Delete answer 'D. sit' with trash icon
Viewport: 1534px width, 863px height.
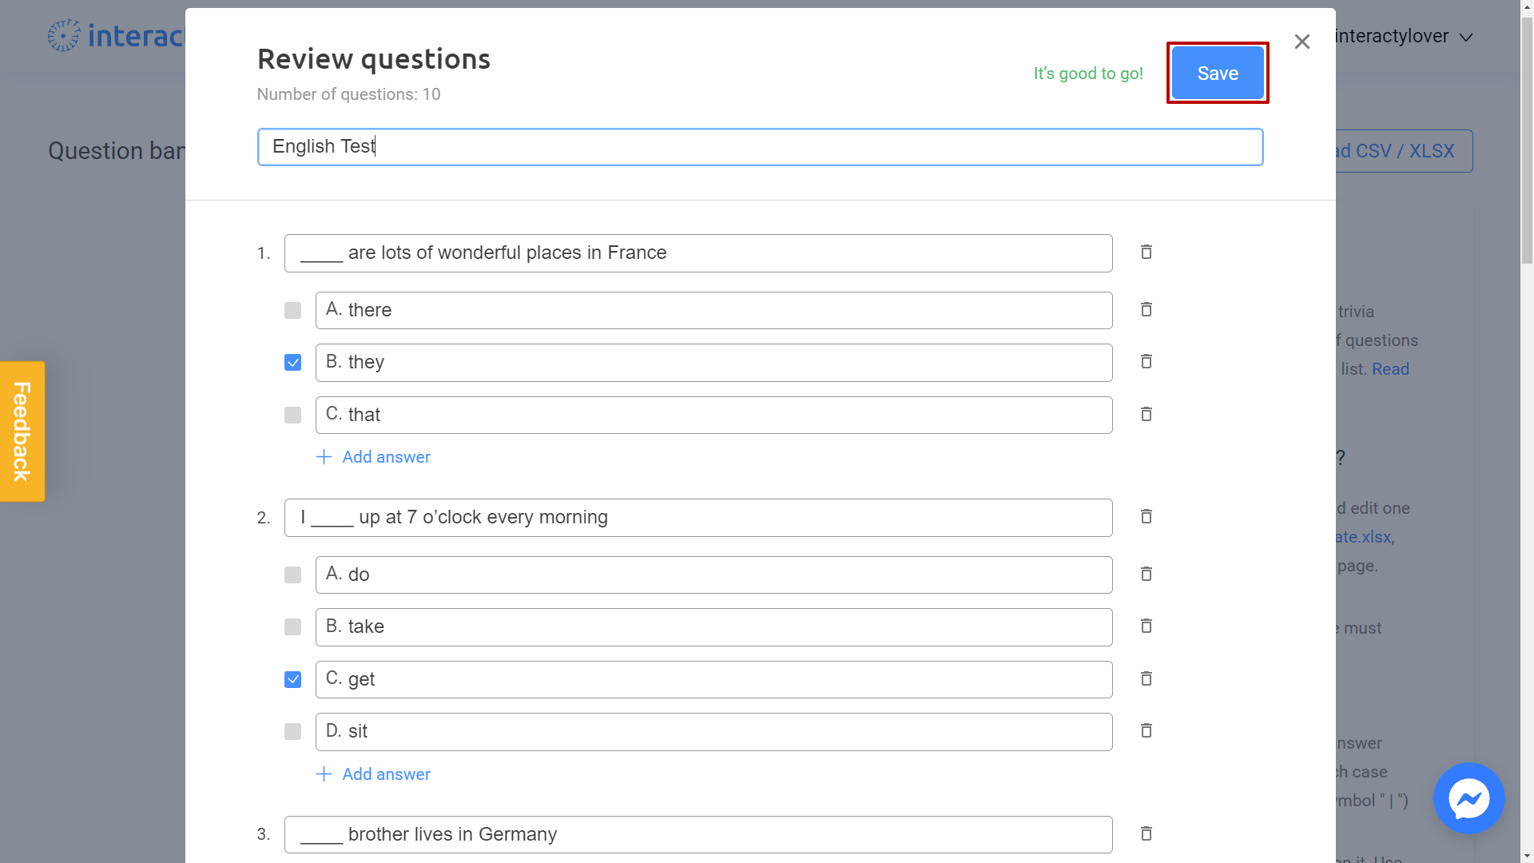tap(1146, 731)
